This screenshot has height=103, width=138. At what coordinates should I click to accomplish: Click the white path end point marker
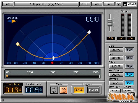(89, 32)
